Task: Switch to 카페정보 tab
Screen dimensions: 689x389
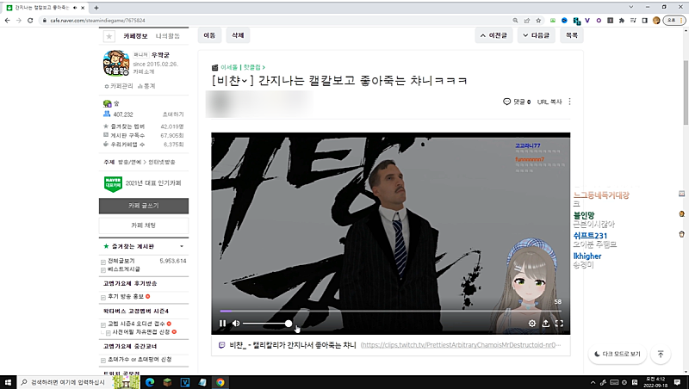Action: [x=135, y=36]
